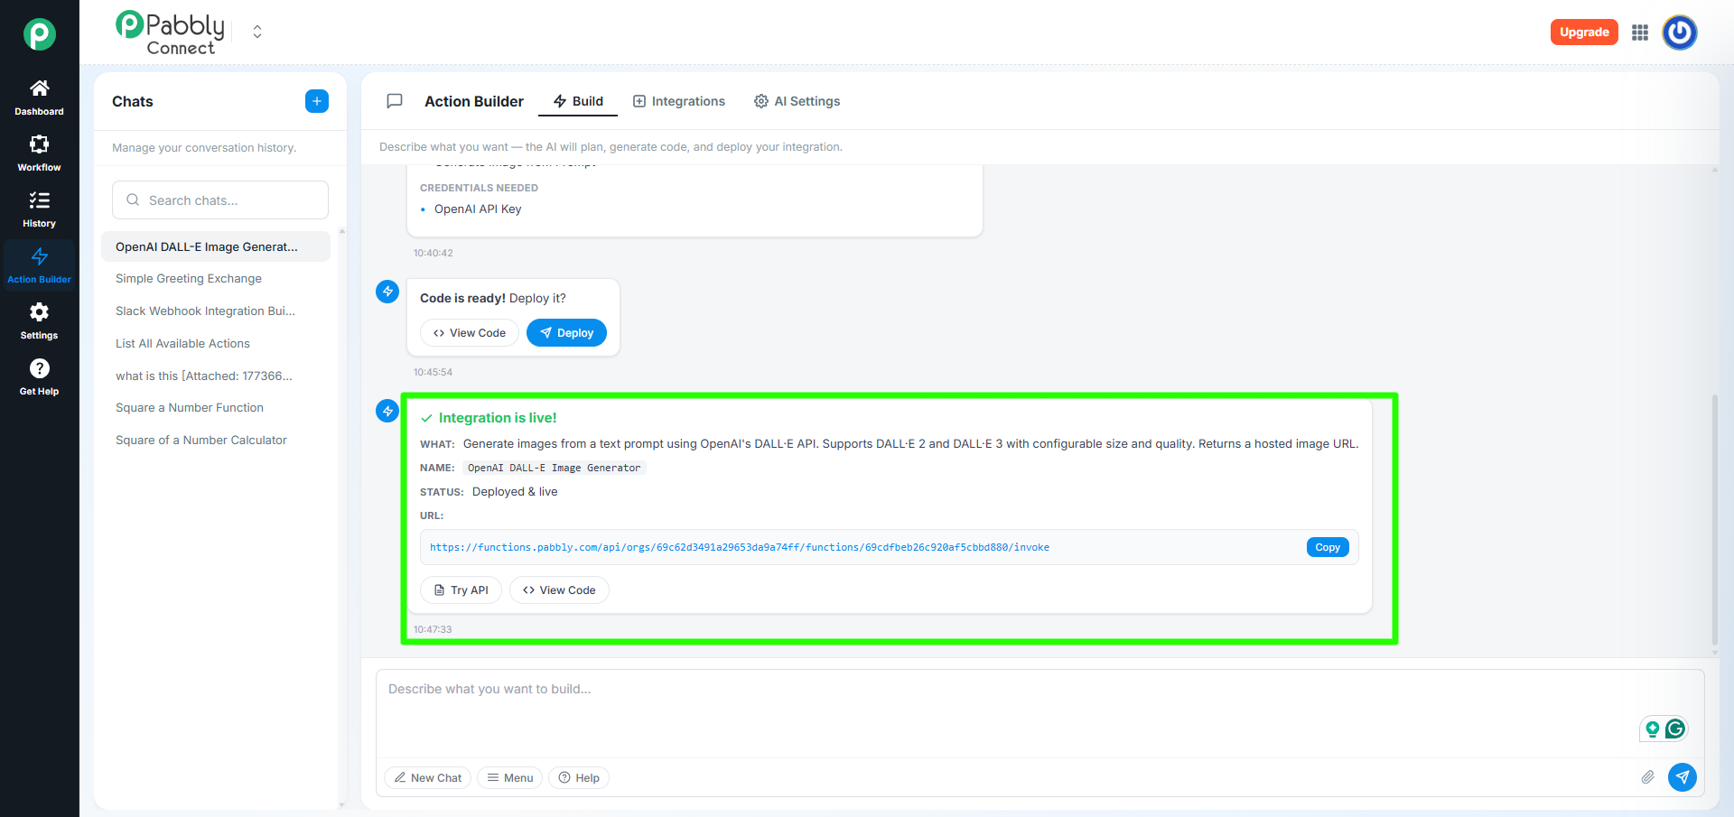1734x817 pixels.
Task: Click the 'OpenAI API Key' credential item
Action: tap(478, 209)
